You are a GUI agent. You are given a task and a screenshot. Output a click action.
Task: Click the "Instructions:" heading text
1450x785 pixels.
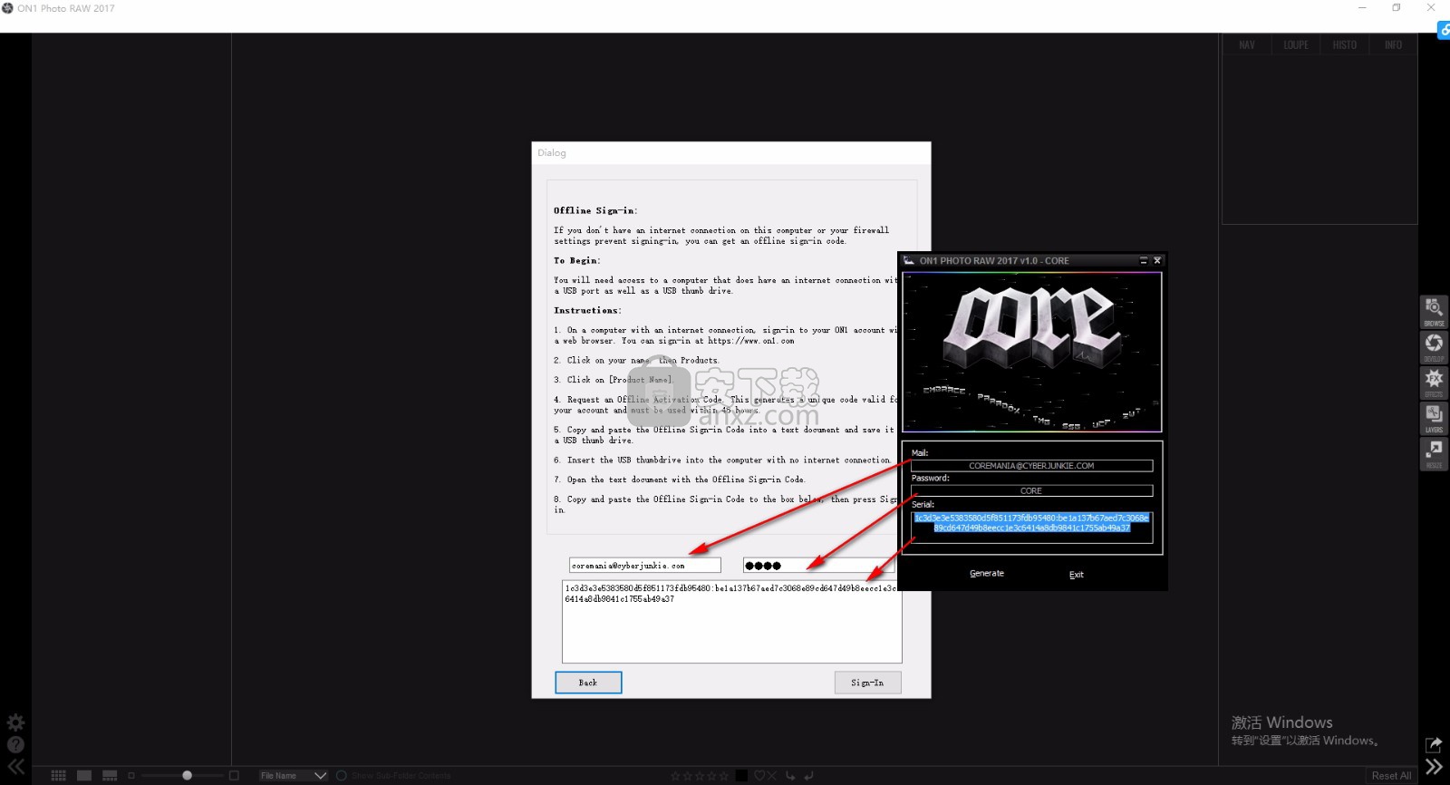pyautogui.click(x=587, y=311)
